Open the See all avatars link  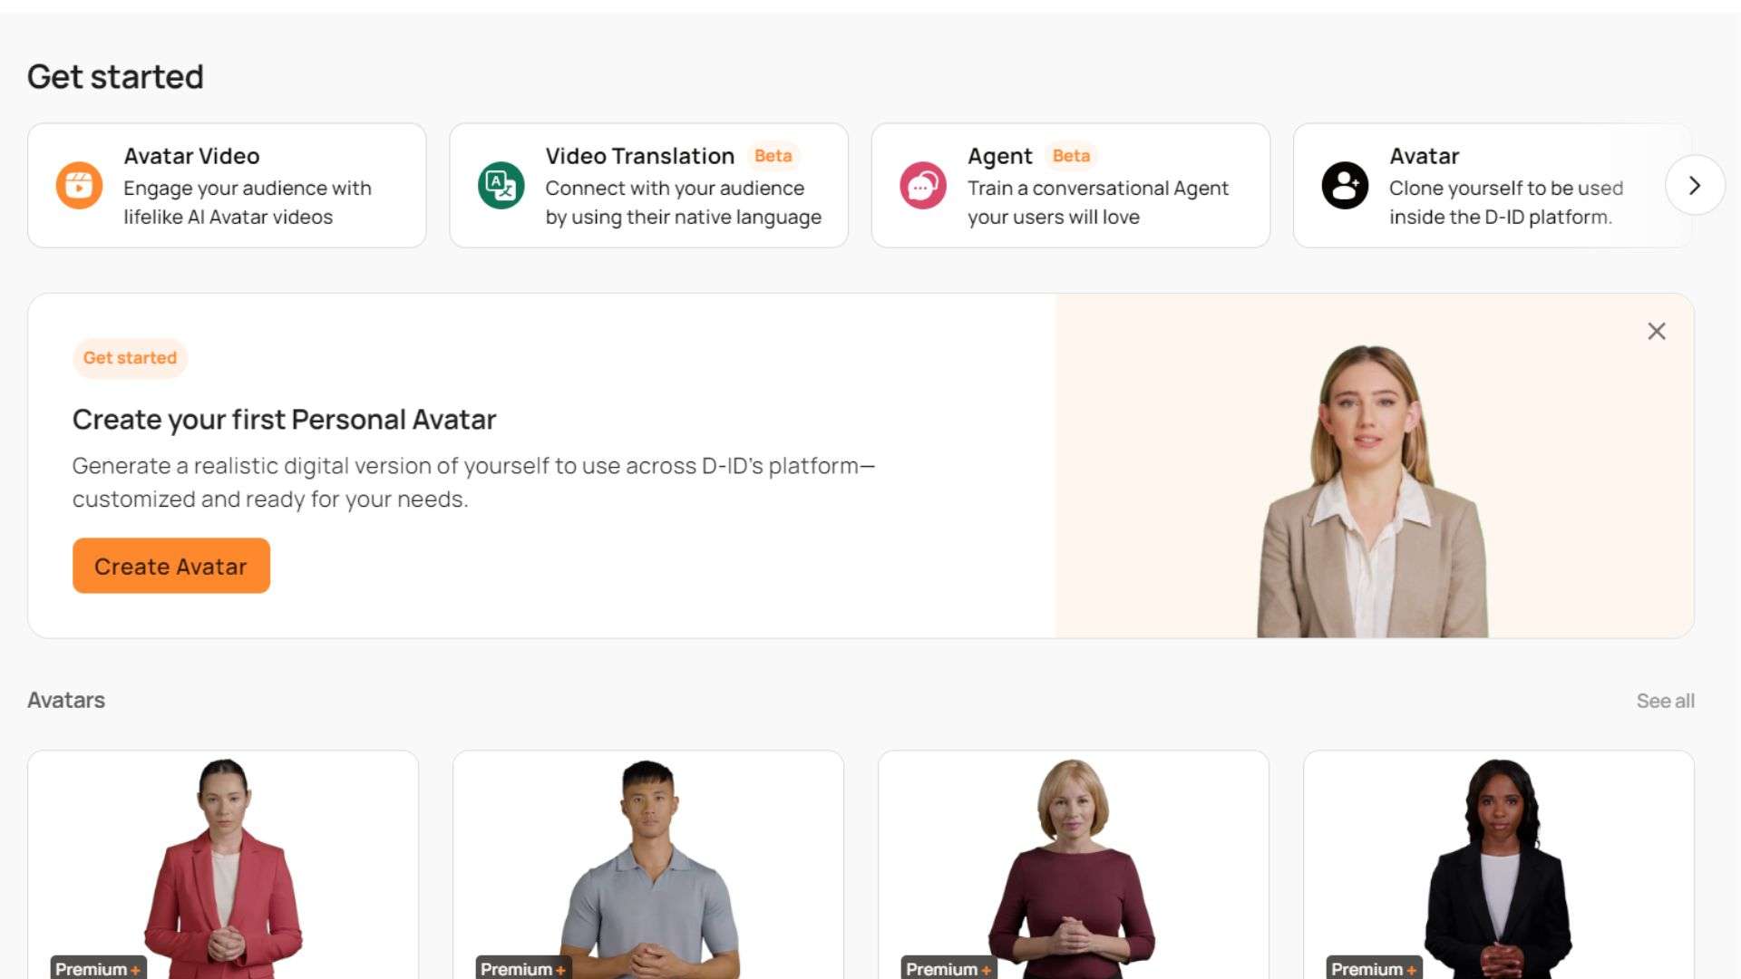tap(1665, 701)
